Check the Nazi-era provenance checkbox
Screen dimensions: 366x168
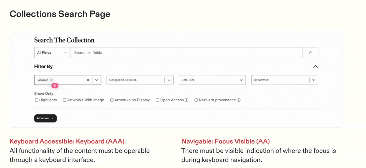coord(196,100)
